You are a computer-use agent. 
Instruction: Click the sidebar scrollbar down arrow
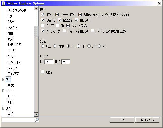pos(36,115)
